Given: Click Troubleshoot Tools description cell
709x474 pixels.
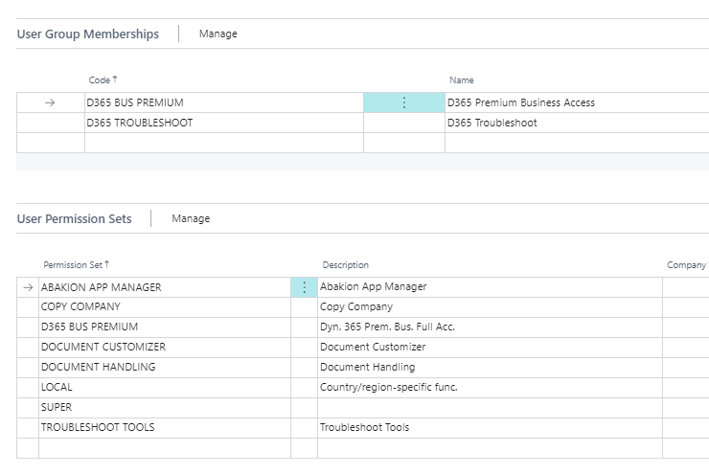Looking at the screenshot, I should click(x=490, y=427).
